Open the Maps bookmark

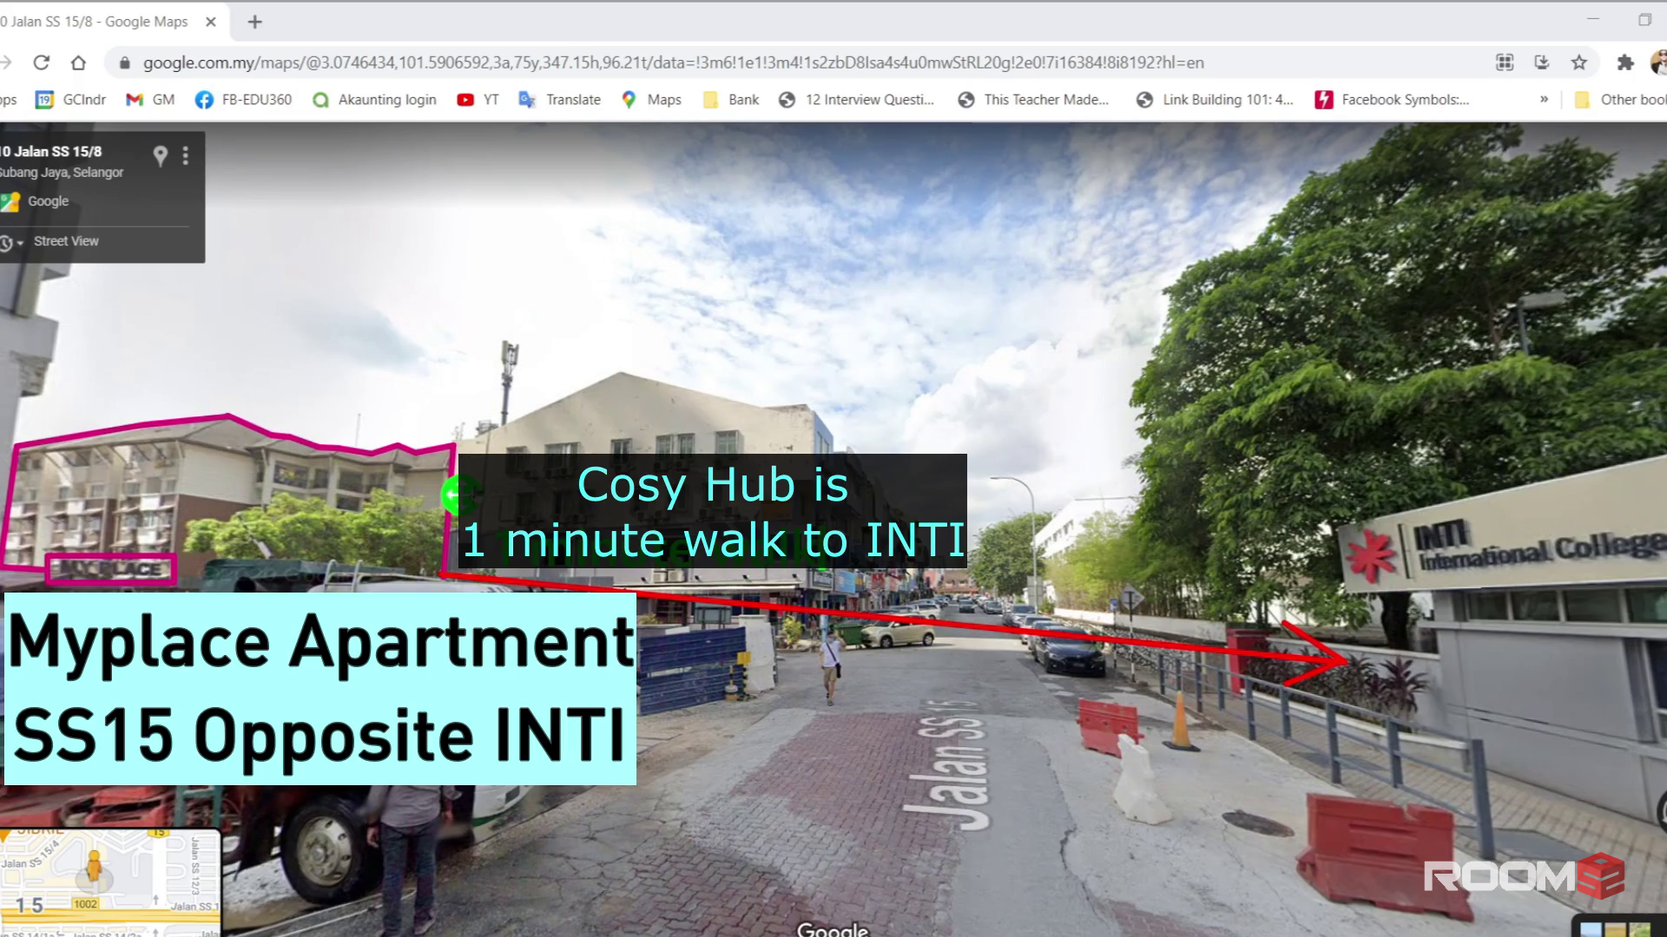(651, 100)
